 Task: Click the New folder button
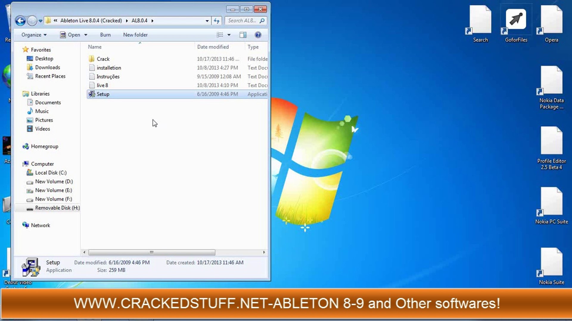coord(135,35)
